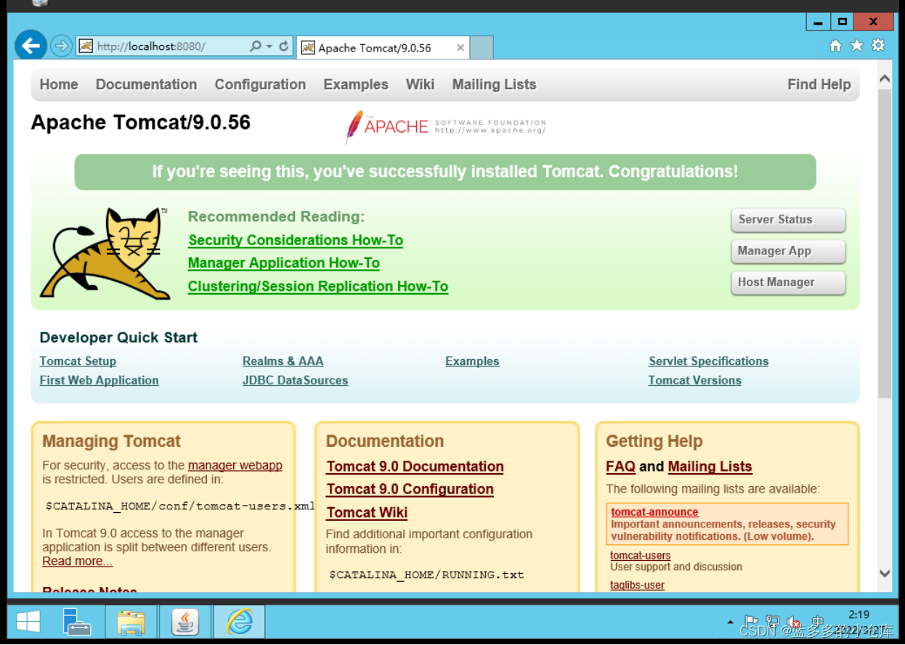The image size is (905, 645).
Task: Open the manager webapp link
Action: pos(235,466)
